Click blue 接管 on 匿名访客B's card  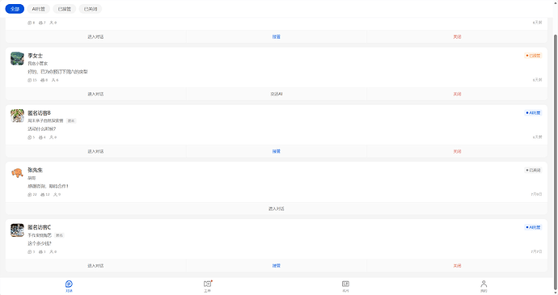tap(277, 151)
